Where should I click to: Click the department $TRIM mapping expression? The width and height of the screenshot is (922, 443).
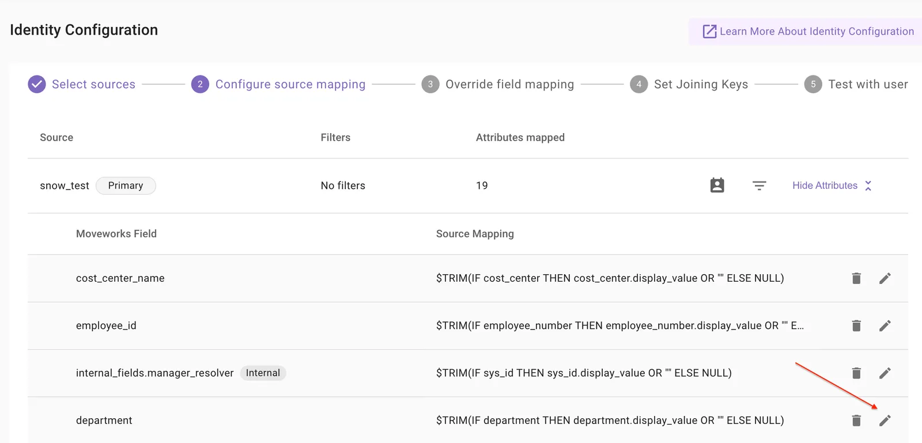pos(610,421)
